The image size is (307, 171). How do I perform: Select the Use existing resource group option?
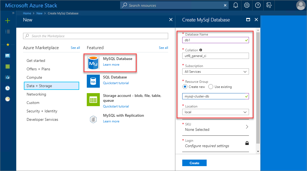pos(210,87)
